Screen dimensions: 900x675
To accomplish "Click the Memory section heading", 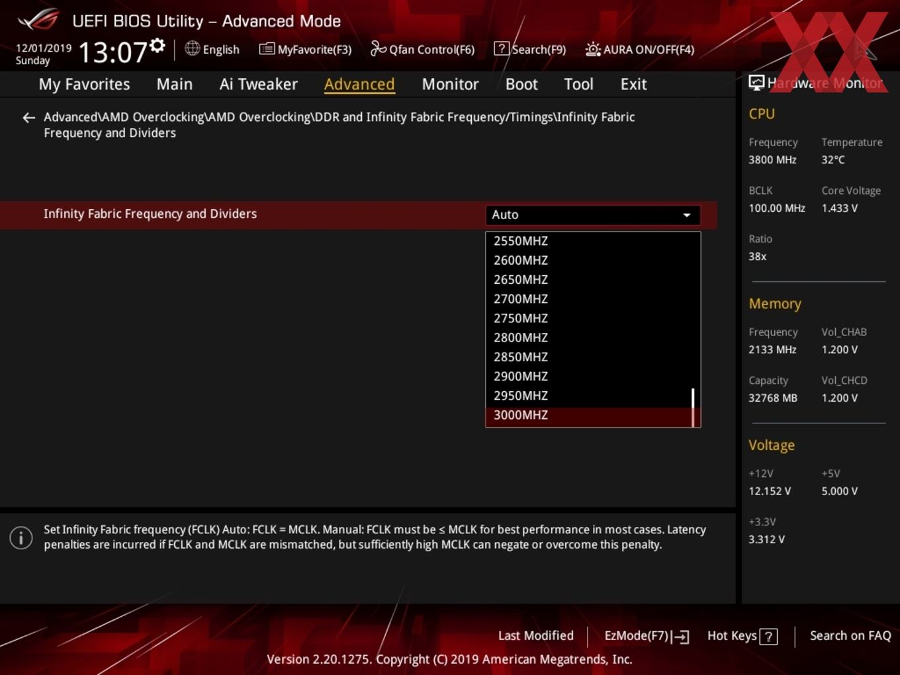I will (775, 304).
